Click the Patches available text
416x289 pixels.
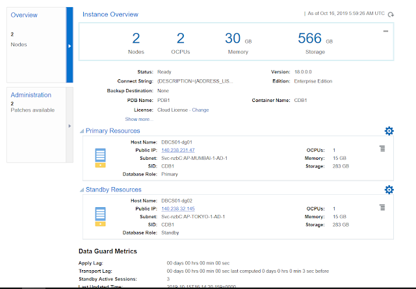pos(32,110)
